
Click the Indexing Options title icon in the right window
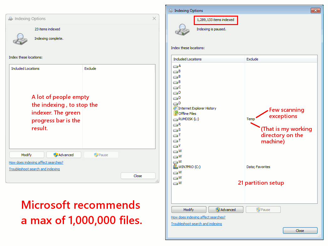click(x=171, y=10)
